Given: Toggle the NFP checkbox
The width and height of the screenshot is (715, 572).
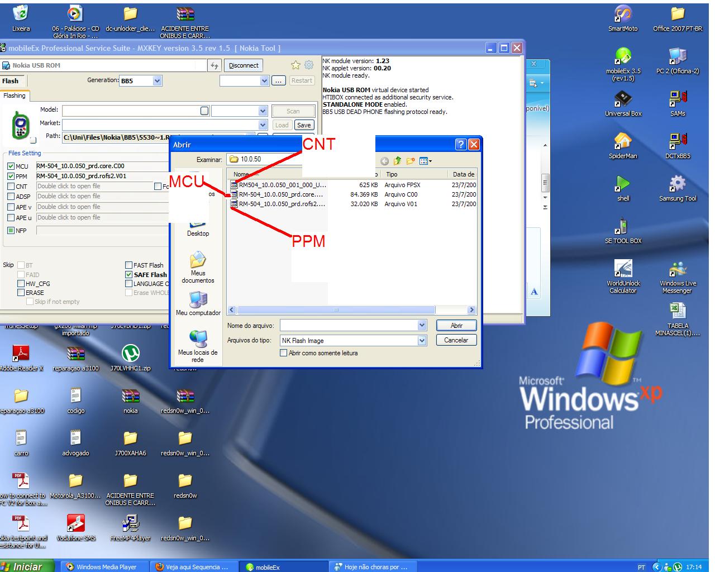Looking at the screenshot, I should (x=11, y=230).
